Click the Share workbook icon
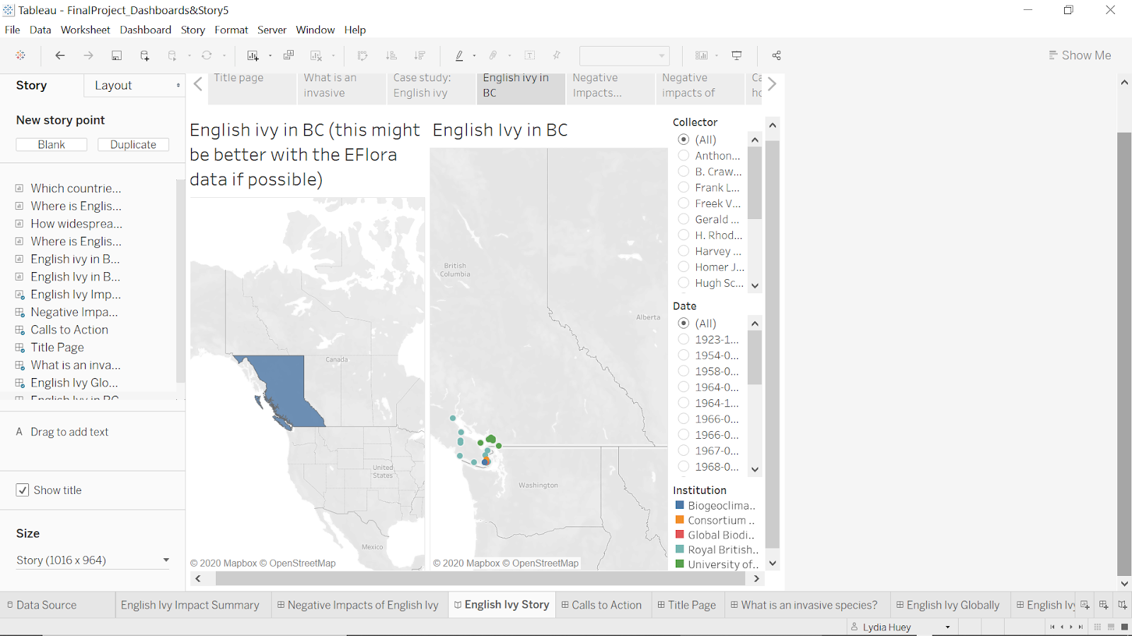The height and width of the screenshot is (636, 1132). [x=776, y=55]
